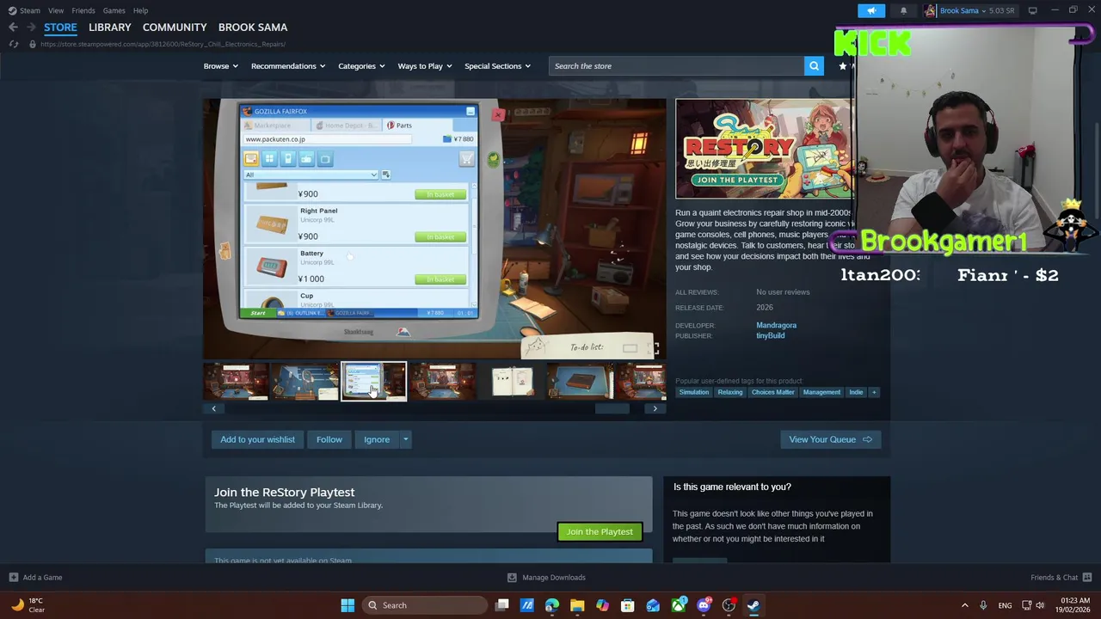Screen dimensions: 1101x619
Task: Expand the Ways to Play dropdown
Action: tap(425, 66)
